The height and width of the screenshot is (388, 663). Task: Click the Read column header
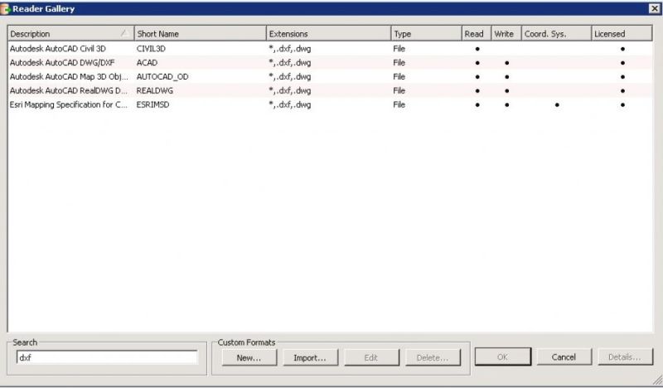click(x=476, y=33)
